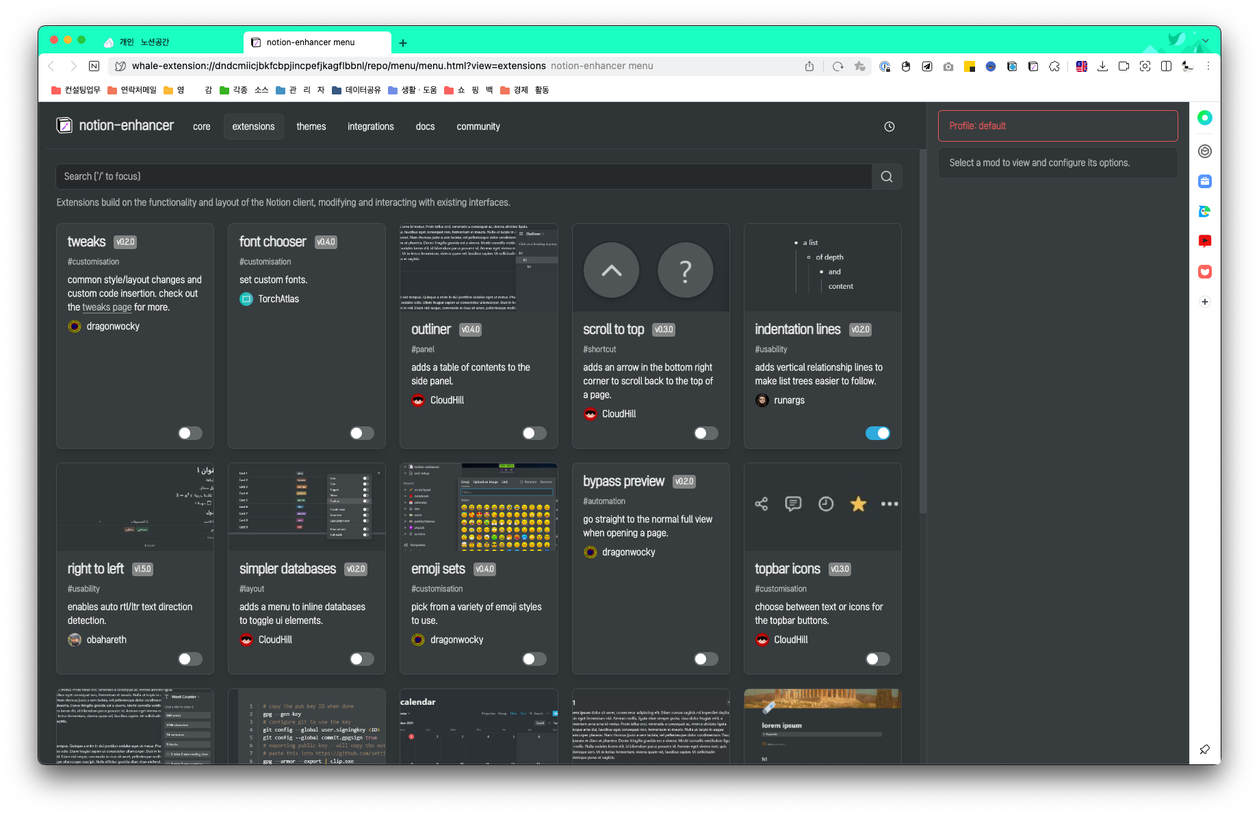1259x815 pixels.
Task: Open browser three-dot menu
Action: point(1208,66)
